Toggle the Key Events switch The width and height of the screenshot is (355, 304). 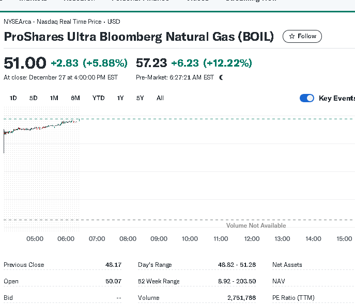[x=307, y=98]
